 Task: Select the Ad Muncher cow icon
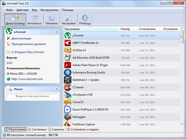click(x=68, y=58)
